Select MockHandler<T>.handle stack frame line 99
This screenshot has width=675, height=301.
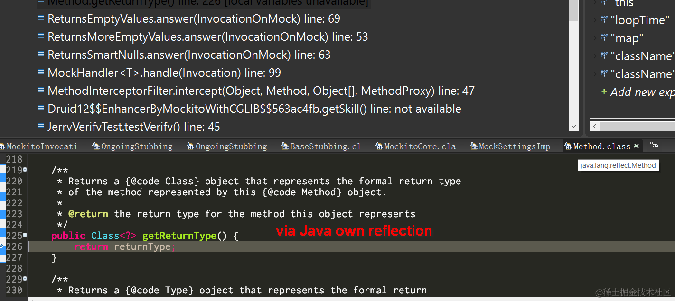164,73
